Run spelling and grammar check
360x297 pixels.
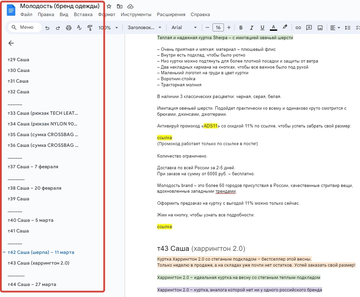[x=79, y=28]
